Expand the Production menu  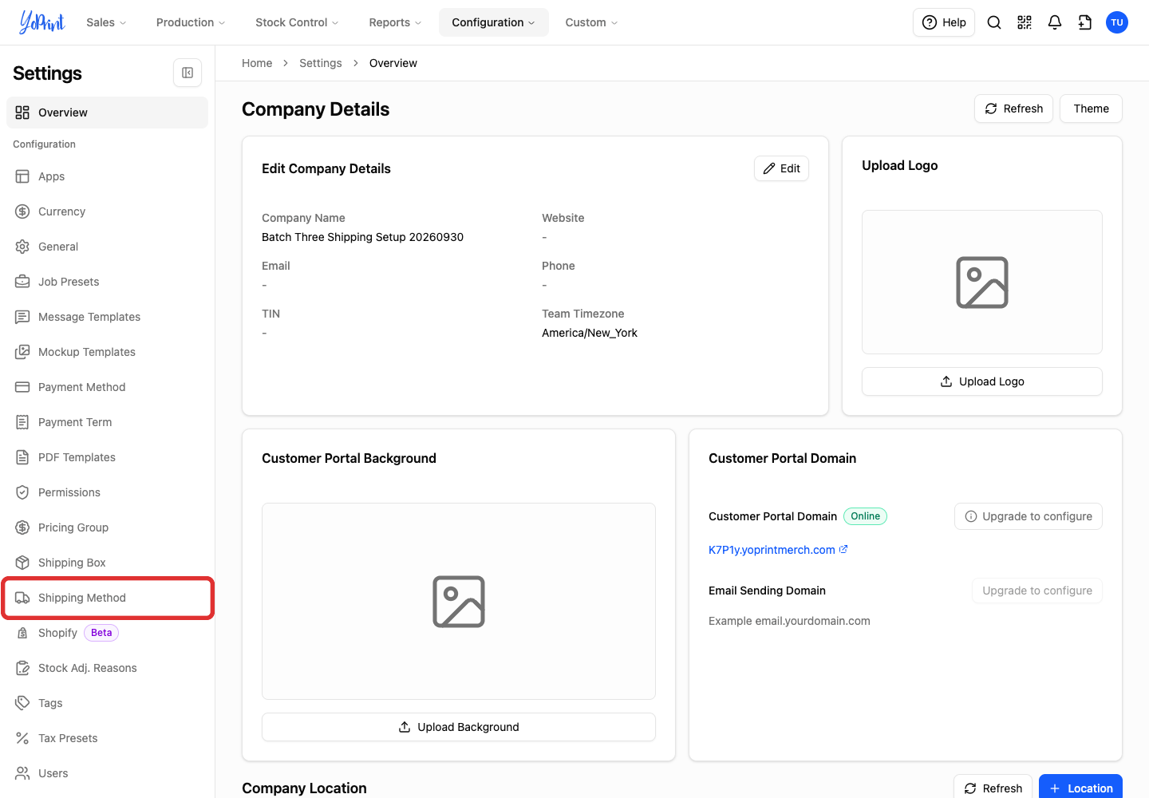[x=191, y=22]
